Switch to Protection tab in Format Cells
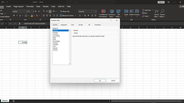 tap(98, 25)
